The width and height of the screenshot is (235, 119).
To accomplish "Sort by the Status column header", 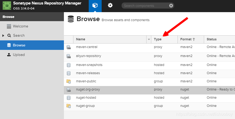I will click(219, 39).
